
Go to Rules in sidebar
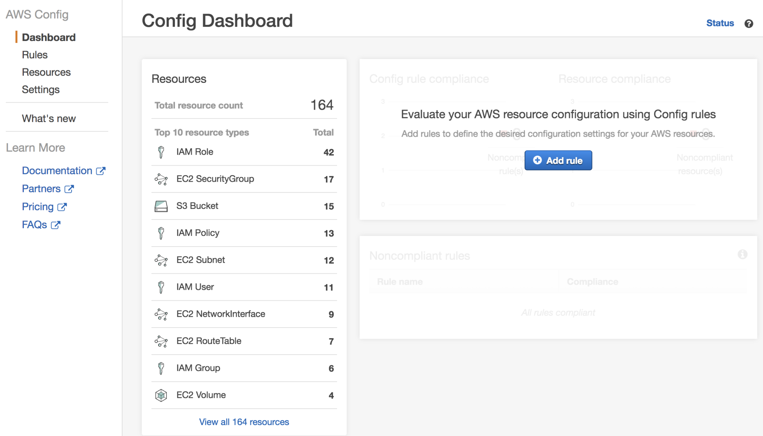point(35,55)
